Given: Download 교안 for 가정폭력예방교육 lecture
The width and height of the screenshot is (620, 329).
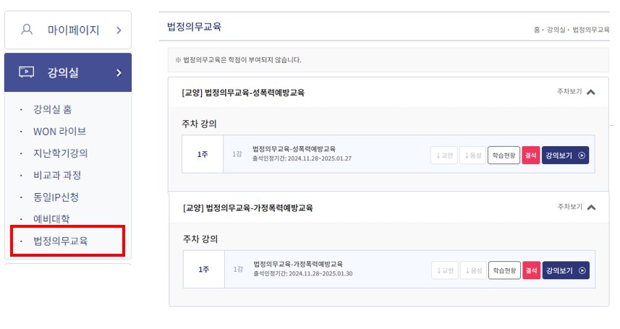Looking at the screenshot, I should (x=445, y=270).
